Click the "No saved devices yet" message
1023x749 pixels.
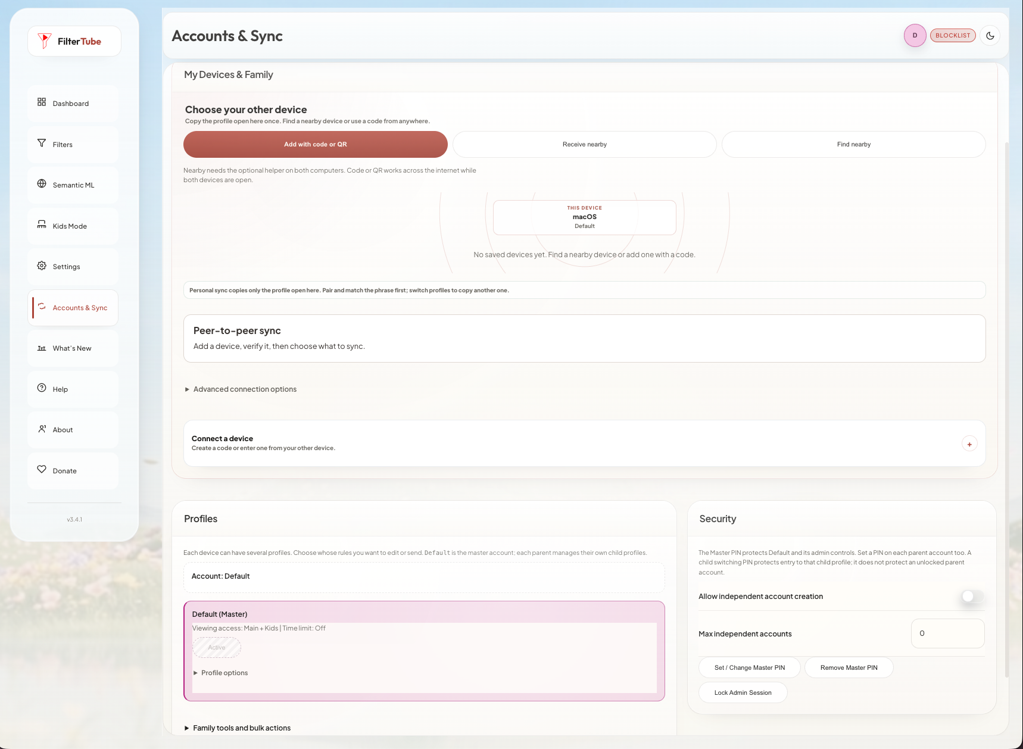pyautogui.click(x=585, y=255)
